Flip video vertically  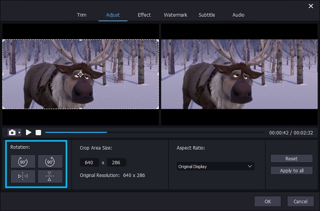pyautogui.click(x=50, y=177)
